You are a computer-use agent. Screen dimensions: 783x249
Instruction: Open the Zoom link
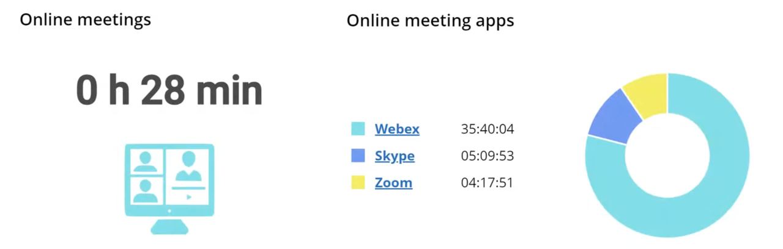(x=393, y=182)
